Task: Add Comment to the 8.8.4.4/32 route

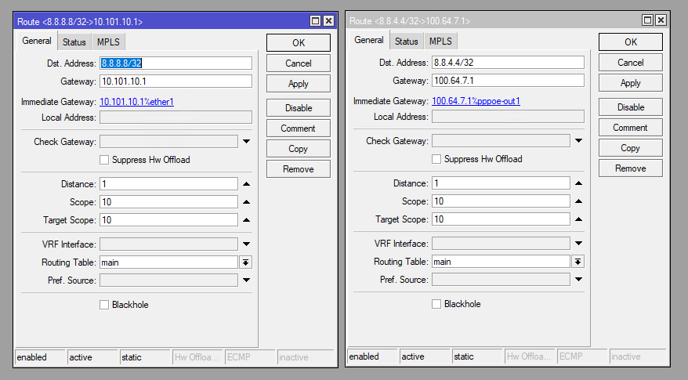Action: point(631,128)
